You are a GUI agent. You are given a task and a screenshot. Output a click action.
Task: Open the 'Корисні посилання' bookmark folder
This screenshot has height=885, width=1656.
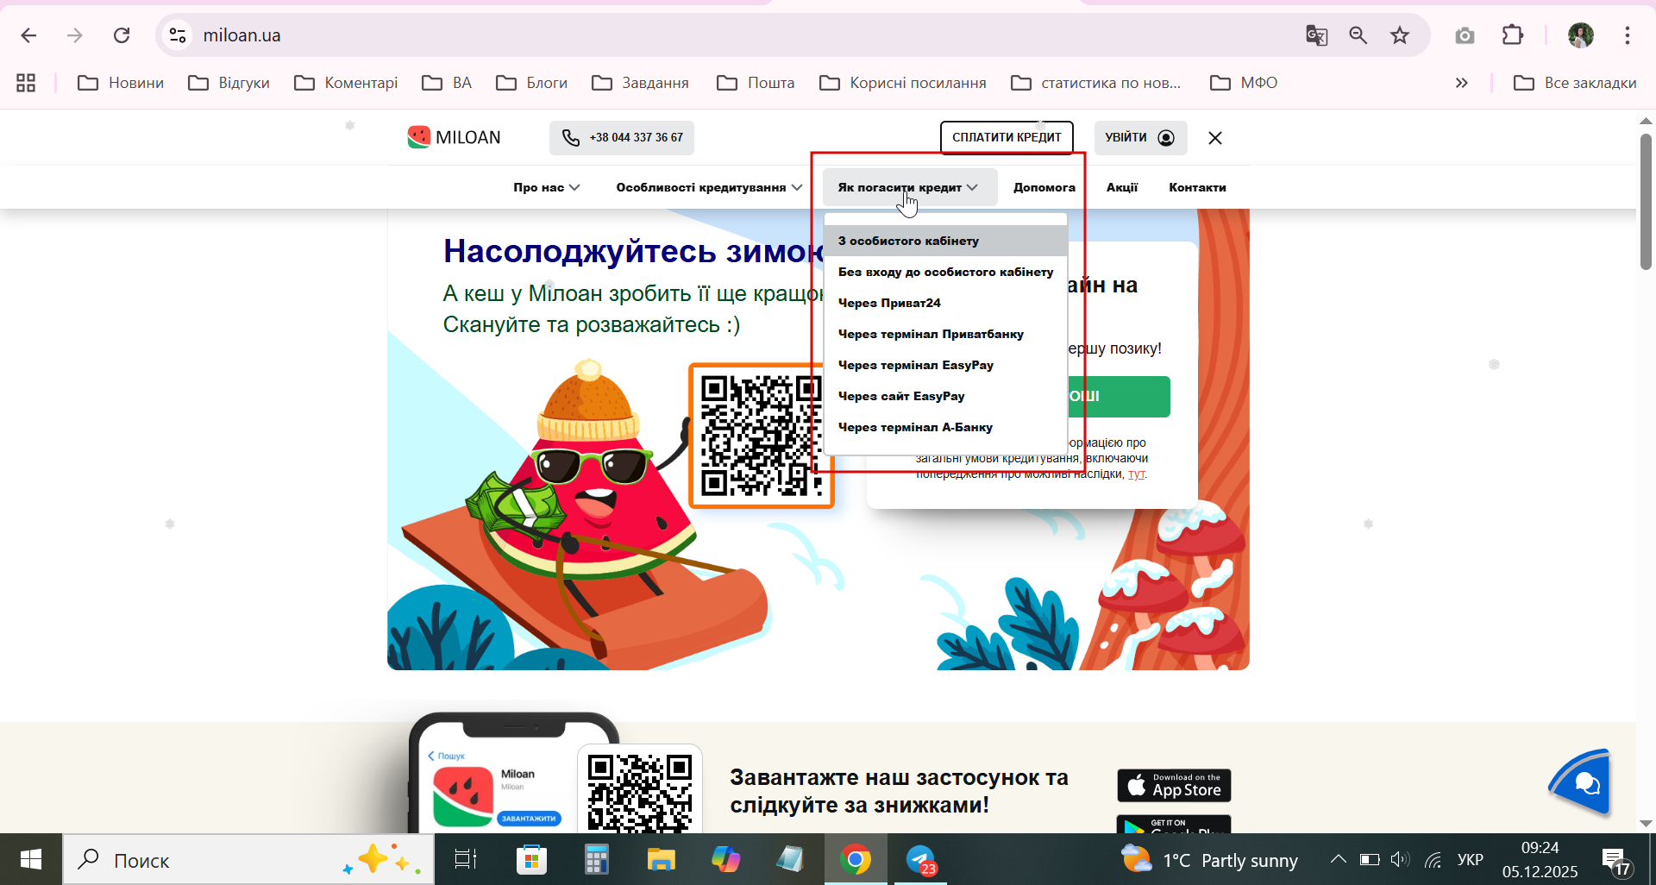903,83
